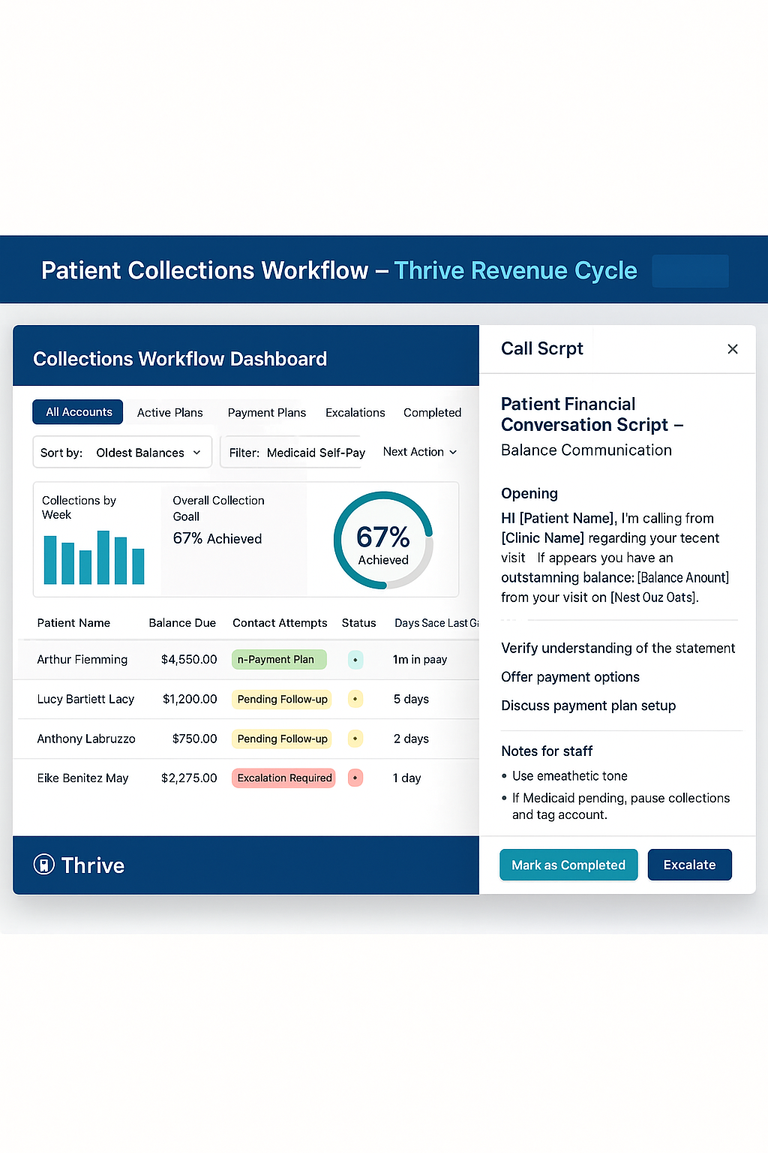
Task: Open the Sort by Oldest Balances dropdown
Action: [122, 453]
